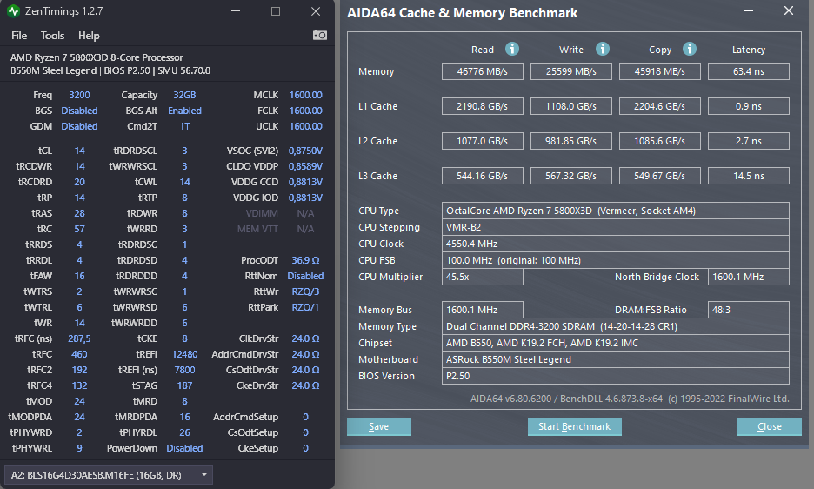Open the Tools menu
This screenshot has width=814, height=489.
click(x=52, y=36)
